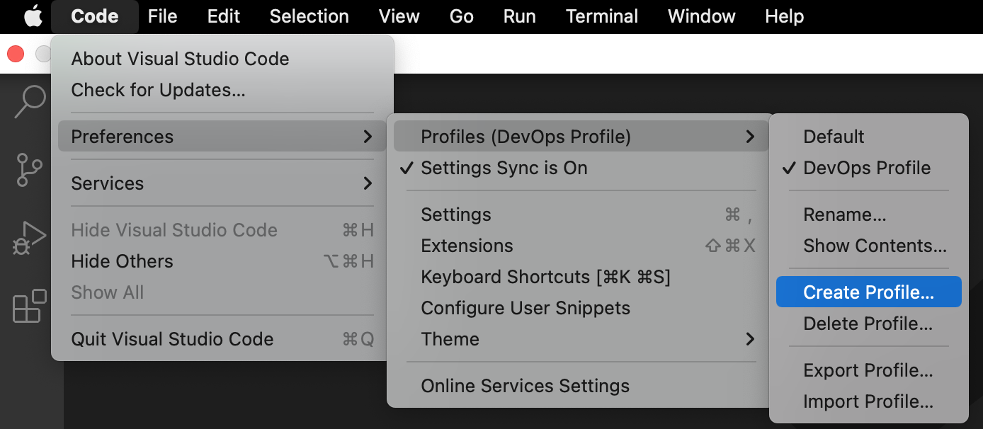This screenshot has height=429, width=983.
Task: Click the Run and Debug sidebar icon
Action: (29, 237)
